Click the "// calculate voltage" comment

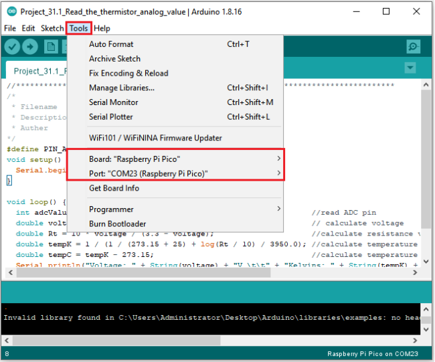[x=357, y=223]
